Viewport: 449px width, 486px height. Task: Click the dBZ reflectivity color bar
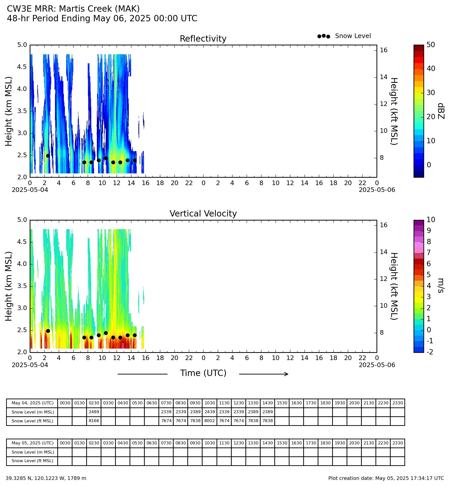click(x=419, y=111)
